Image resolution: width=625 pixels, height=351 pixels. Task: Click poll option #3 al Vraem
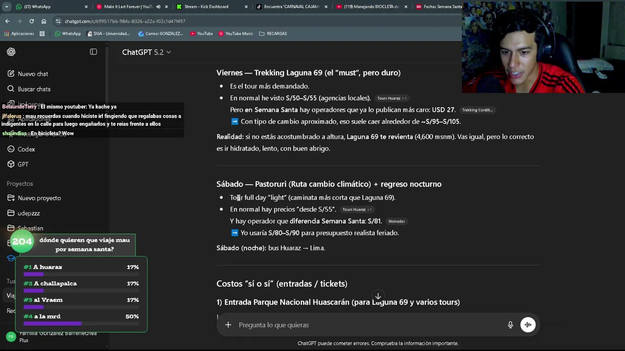point(81,303)
